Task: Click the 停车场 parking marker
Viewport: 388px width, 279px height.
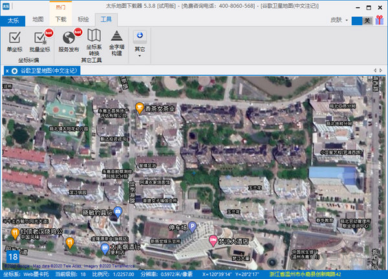Action: (192, 227)
